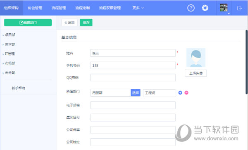
Task: Click the 所属部门 department text field
Action: pos(110,92)
